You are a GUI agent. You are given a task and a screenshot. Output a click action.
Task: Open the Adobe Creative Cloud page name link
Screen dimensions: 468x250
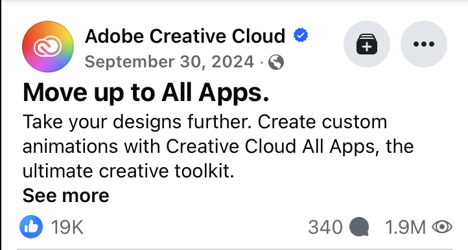[x=185, y=36]
